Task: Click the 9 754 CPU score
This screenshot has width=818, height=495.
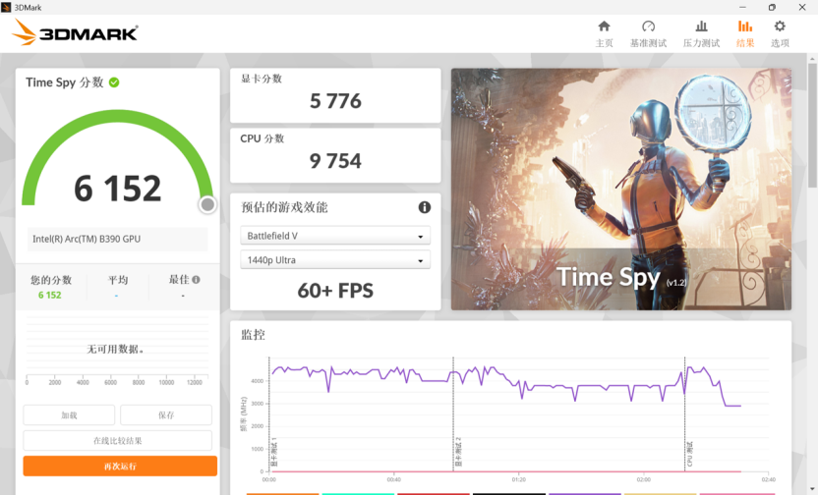Action: click(335, 161)
